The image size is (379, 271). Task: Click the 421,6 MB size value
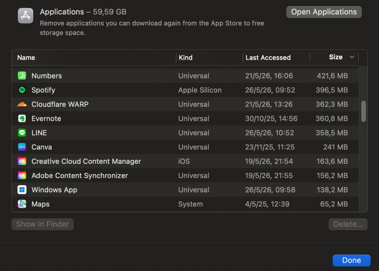pos(332,76)
